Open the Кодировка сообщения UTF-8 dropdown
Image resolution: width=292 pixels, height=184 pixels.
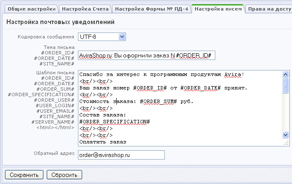(102, 37)
